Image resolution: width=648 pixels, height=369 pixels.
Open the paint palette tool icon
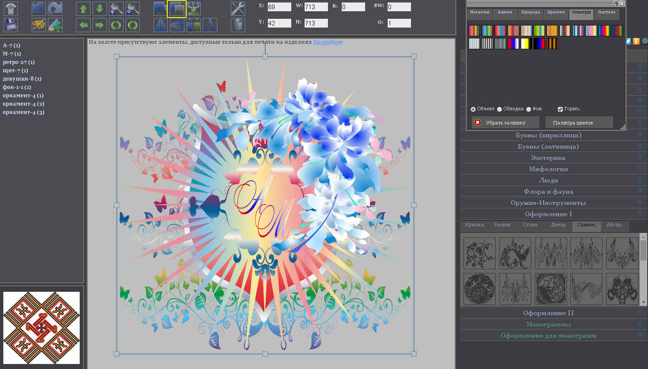(39, 25)
